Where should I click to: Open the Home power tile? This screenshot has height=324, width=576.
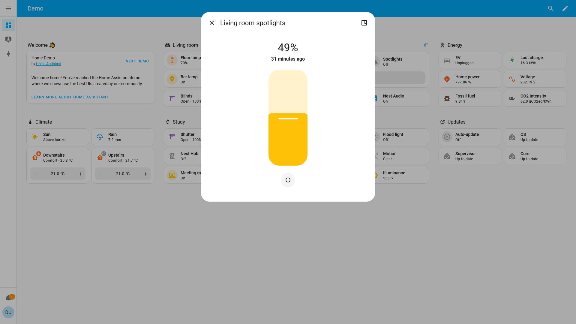click(469, 79)
